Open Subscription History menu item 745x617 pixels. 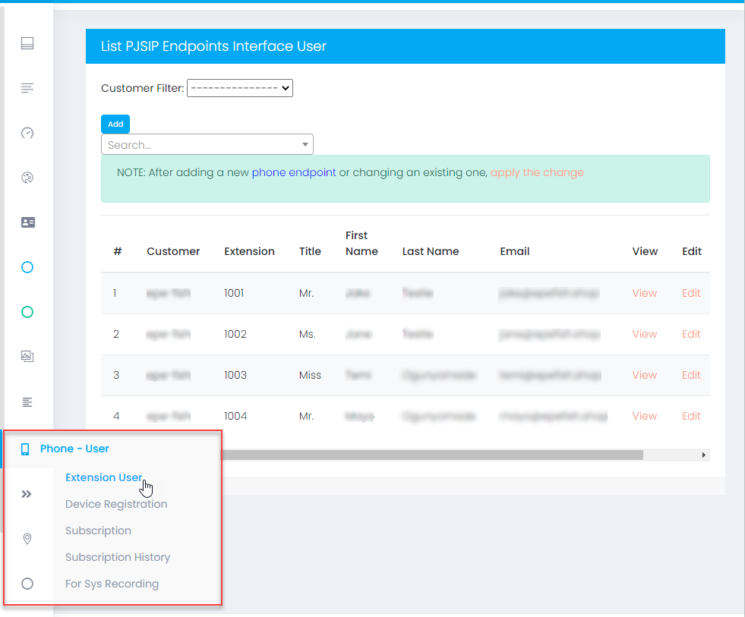tap(118, 557)
